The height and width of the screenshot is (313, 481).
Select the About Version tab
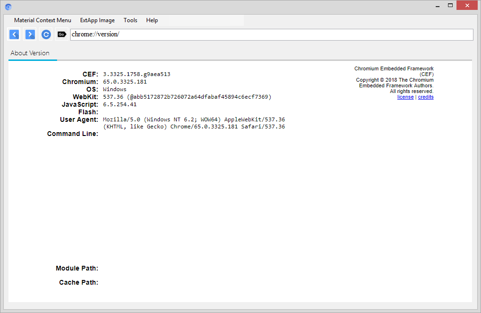coord(30,53)
